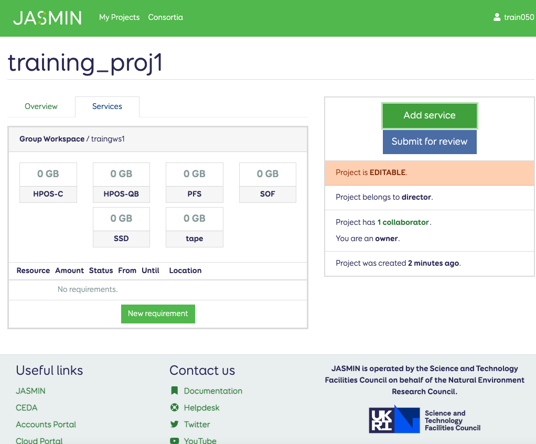Select the tape storage tile
Screen dimensions: 536x444
coord(194,227)
